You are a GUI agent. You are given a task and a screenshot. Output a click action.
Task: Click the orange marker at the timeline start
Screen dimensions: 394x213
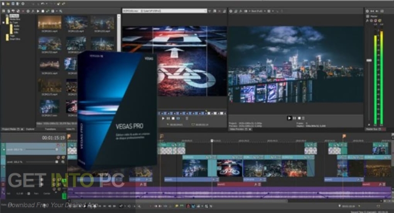(x=69, y=137)
